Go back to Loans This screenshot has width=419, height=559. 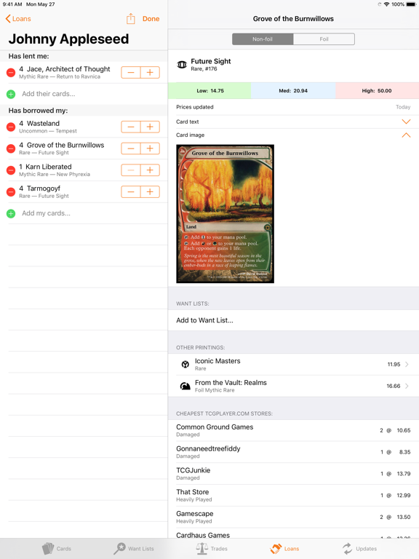pos(18,19)
